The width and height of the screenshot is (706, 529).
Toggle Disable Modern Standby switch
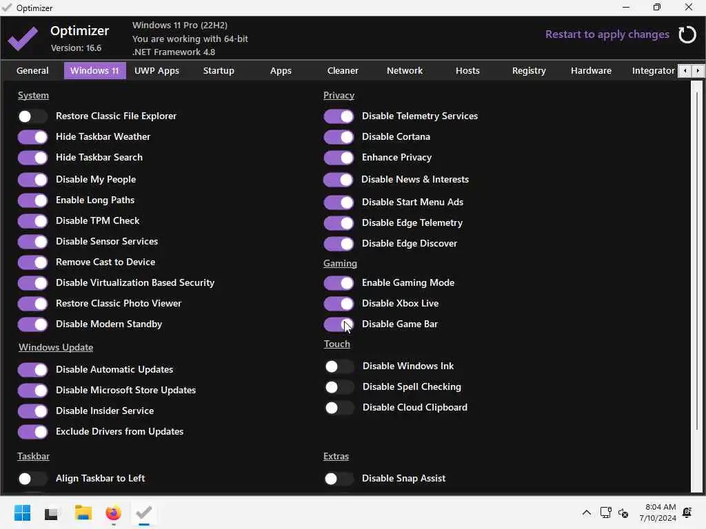(x=32, y=325)
